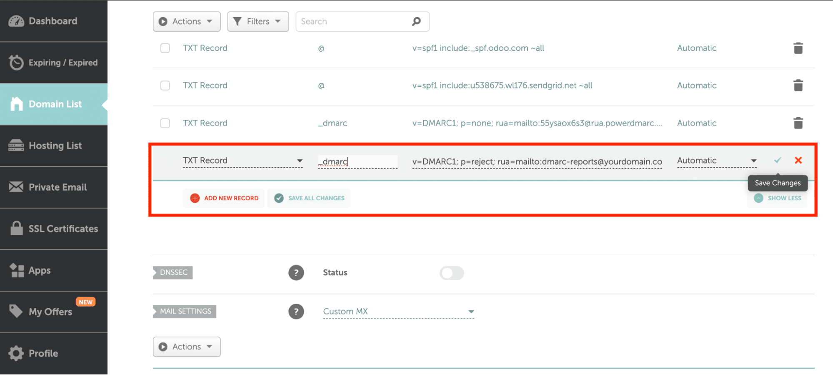Click the host field containing _dmarc

357,162
